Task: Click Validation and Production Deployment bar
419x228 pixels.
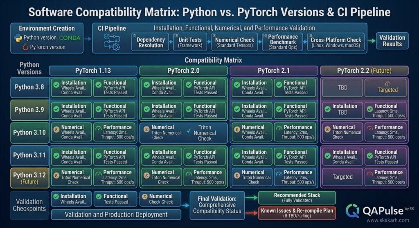Action: point(116,215)
